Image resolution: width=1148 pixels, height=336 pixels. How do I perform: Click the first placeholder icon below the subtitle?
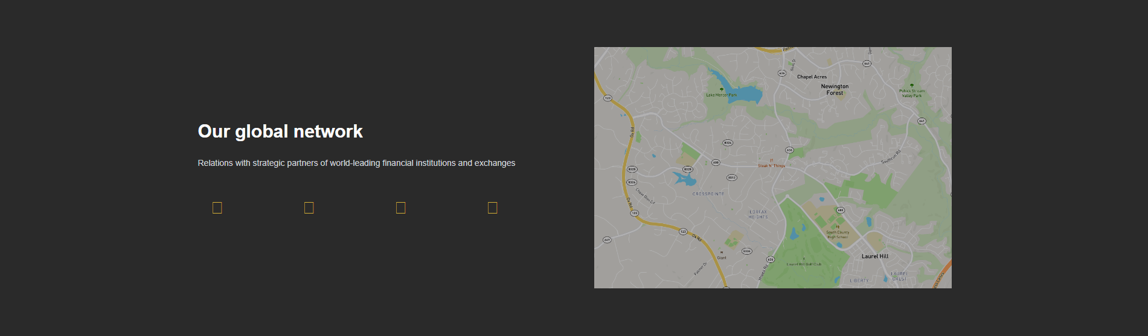tap(217, 208)
